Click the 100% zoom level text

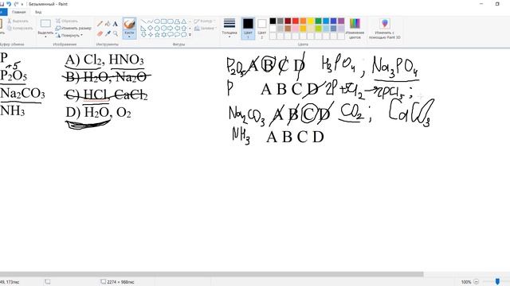tap(466, 282)
